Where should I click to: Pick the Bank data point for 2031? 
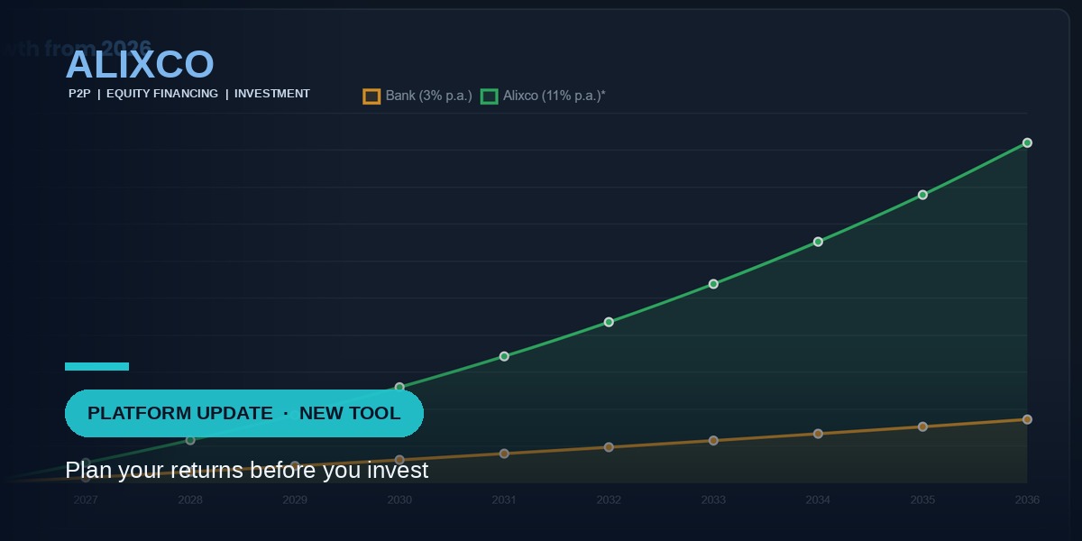504,454
